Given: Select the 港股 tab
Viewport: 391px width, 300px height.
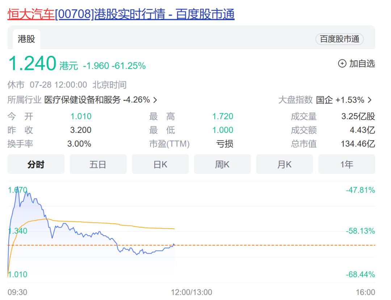Looking at the screenshot, I should (x=26, y=39).
